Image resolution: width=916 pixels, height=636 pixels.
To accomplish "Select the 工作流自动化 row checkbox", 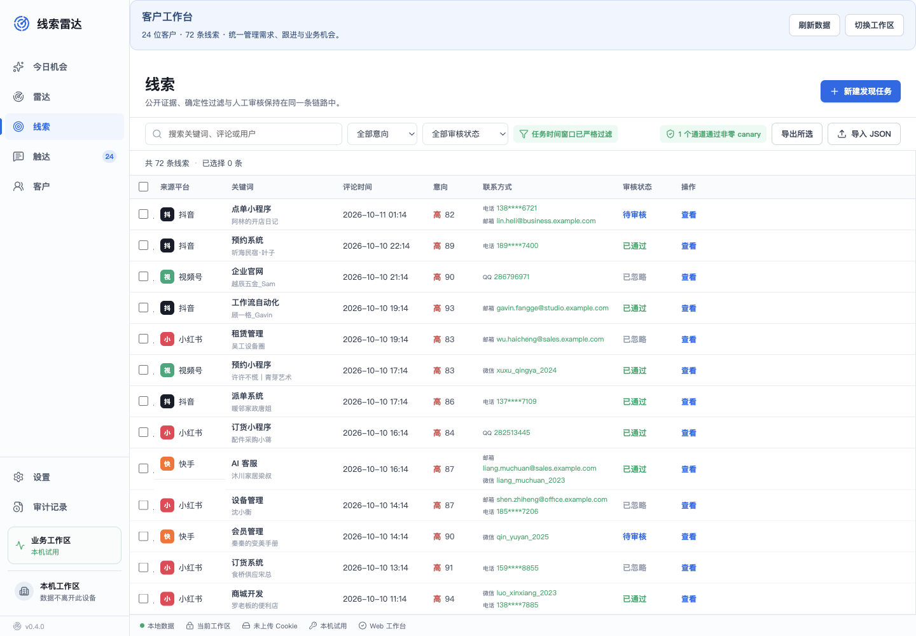I will (x=144, y=308).
